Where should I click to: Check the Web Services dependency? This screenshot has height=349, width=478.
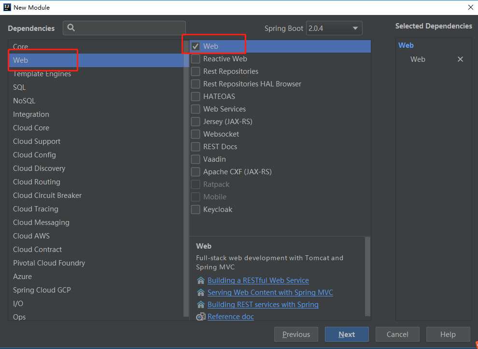pyautogui.click(x=196, y=109)
